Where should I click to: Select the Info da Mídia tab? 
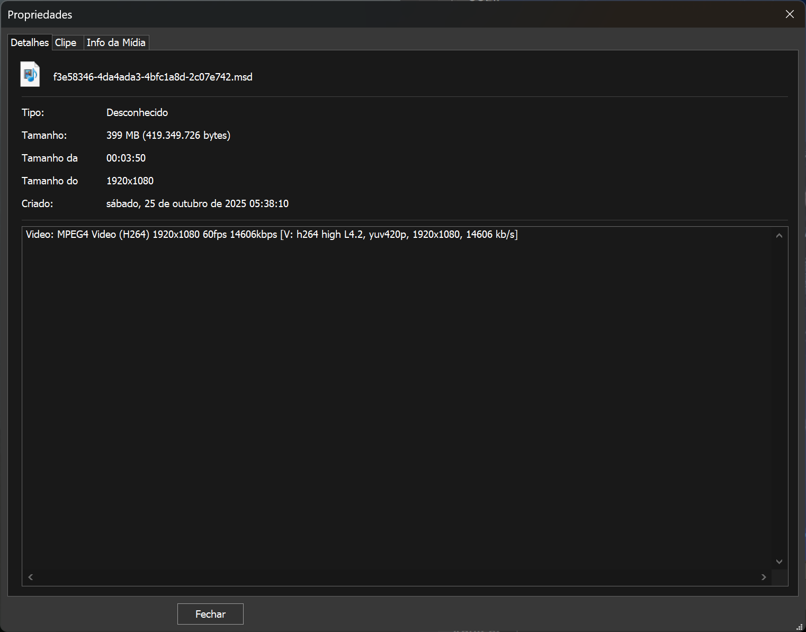click(116, 42)
